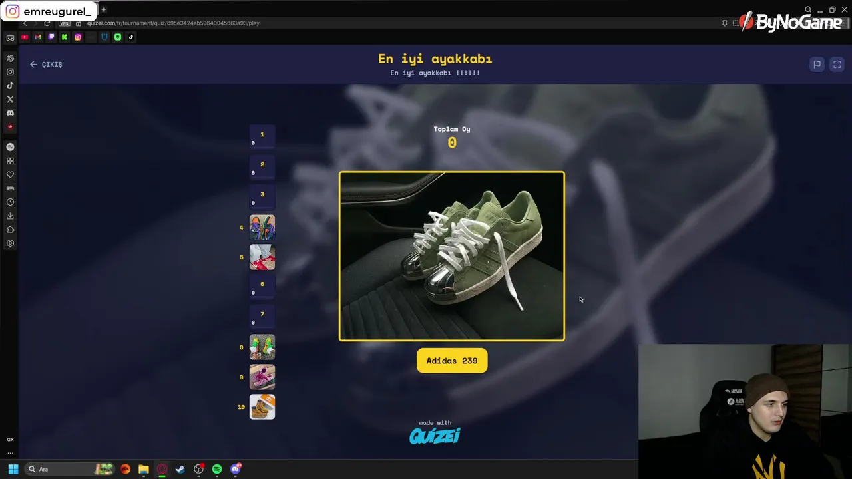Open the green square bookmark icon
This screenshot has width=852, height=479.
(118, 37)
